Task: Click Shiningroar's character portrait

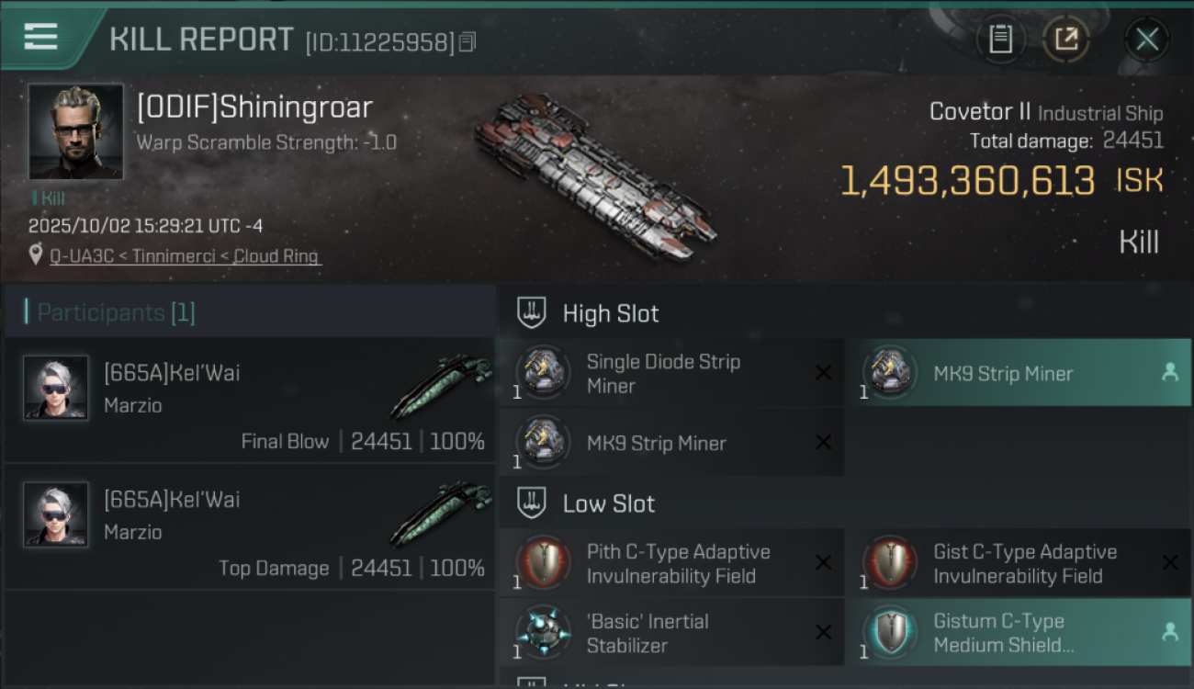Action: coord(75,131)
